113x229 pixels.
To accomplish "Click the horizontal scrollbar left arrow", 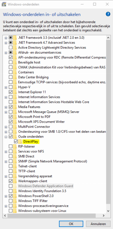I will coord(5,216).
